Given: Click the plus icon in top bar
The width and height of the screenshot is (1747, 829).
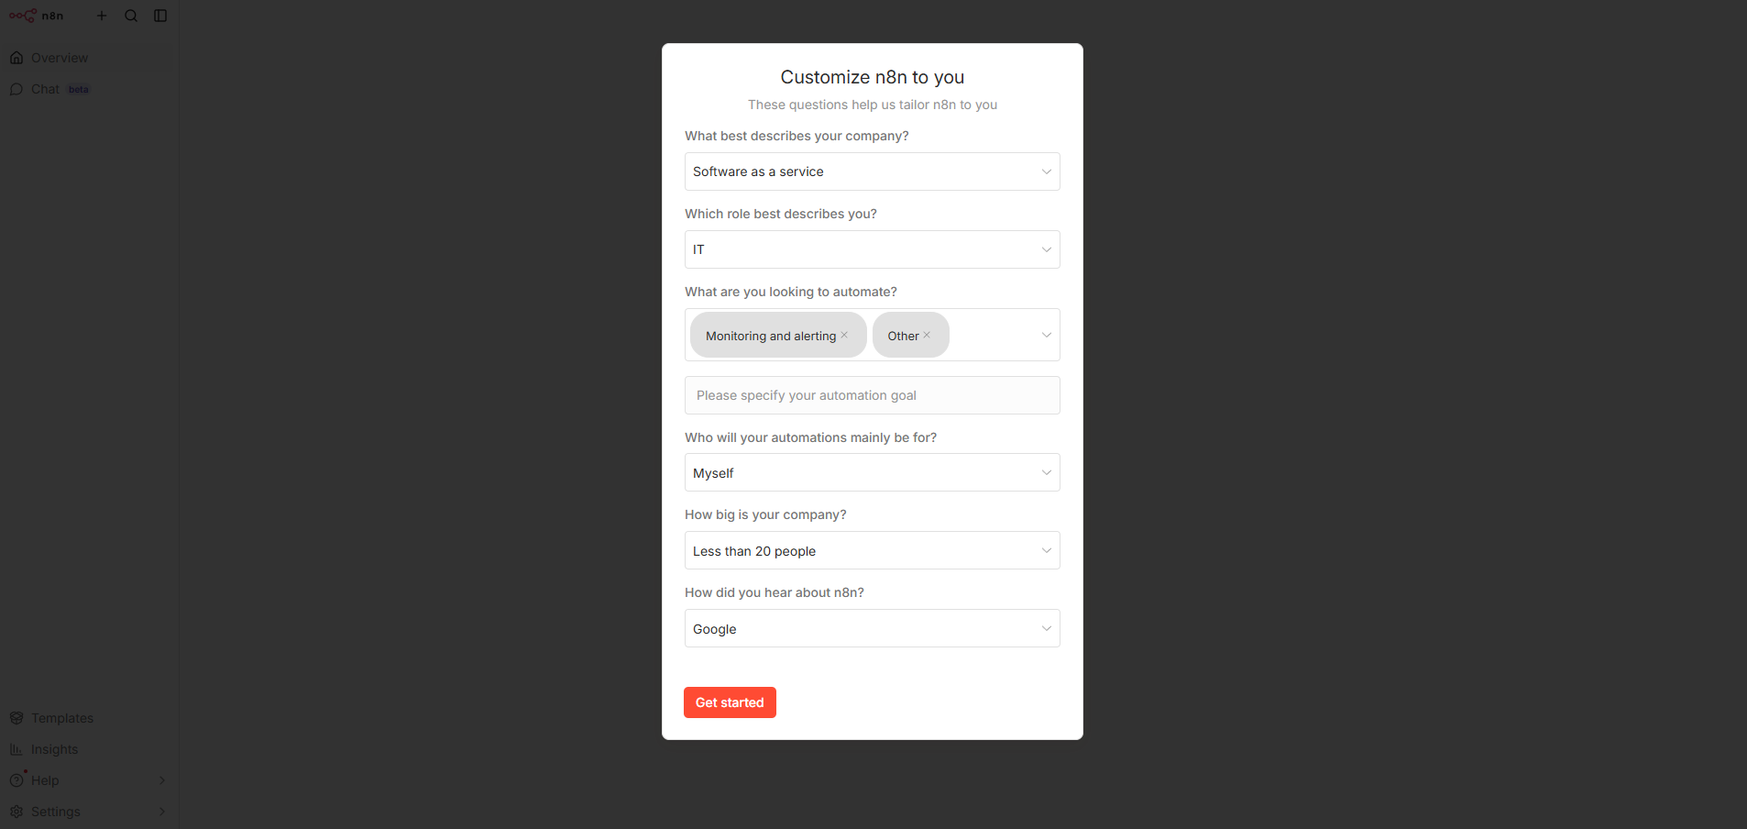Looking at the screenshot, I should (x=102, y=16).
